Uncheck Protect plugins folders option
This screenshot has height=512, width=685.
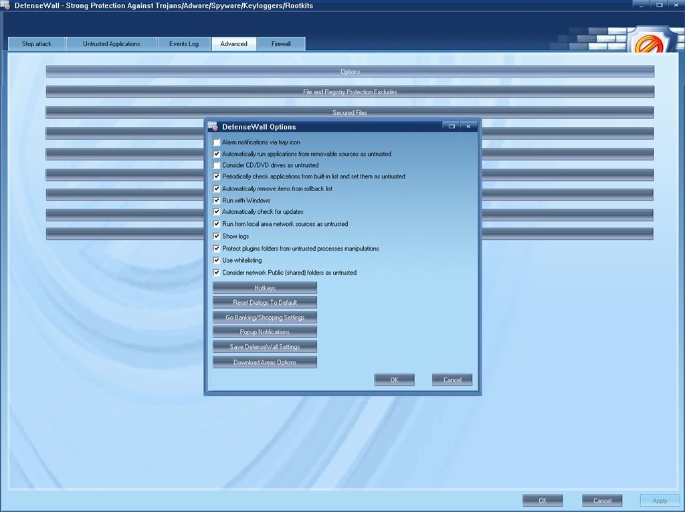(x=217, y=249)
